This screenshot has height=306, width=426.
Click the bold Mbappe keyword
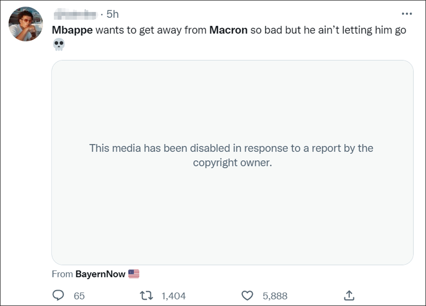tap(72, 30)
